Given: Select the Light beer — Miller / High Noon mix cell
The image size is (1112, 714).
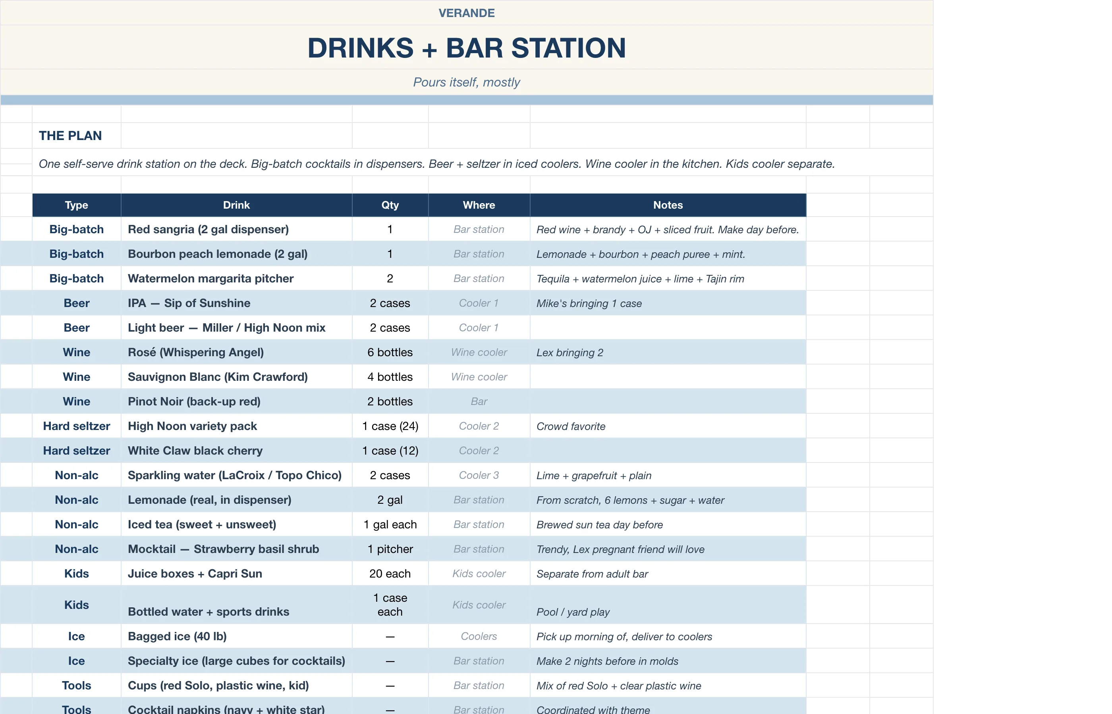Looking at the screenshot, I should tap(236, 327).
